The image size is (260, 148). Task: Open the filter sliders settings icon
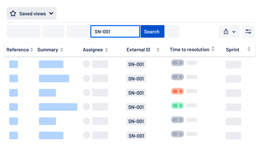coord(248,31)
